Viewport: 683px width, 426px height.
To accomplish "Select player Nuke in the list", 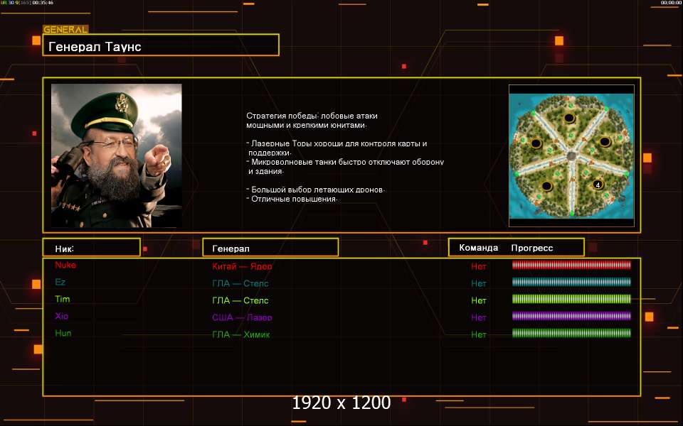I will pyautogui.click(x=65, y=265).
